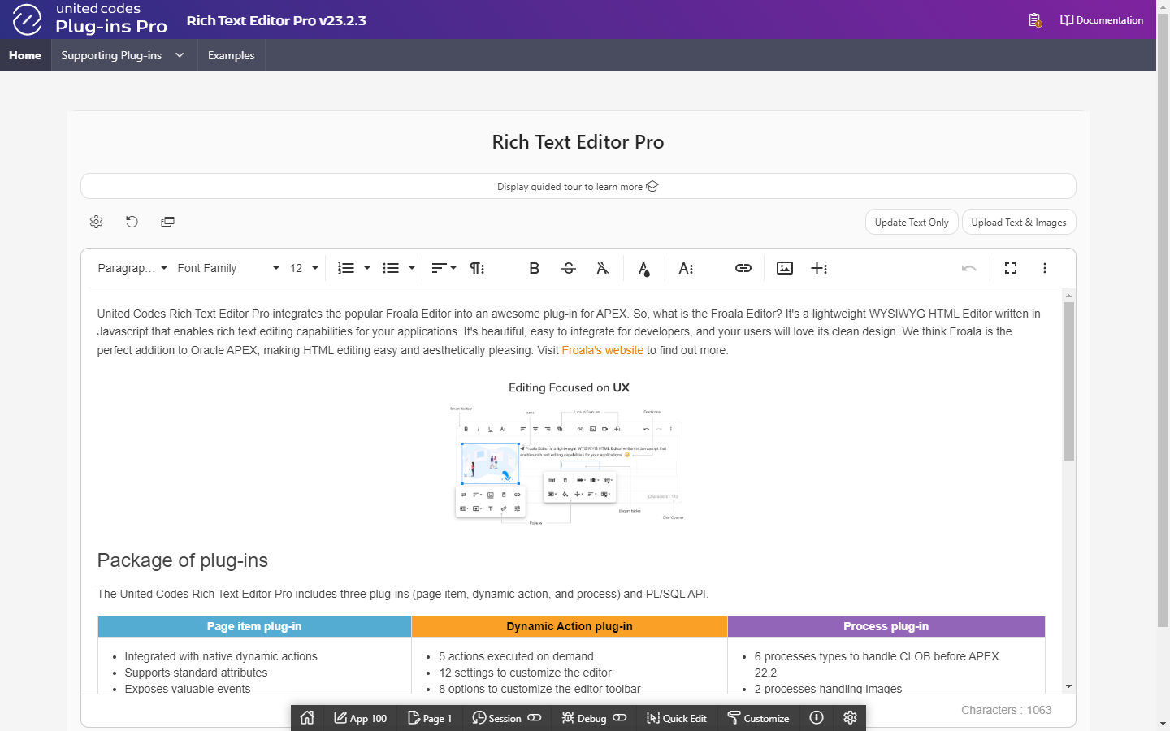Image resolution: width=1170 pixels, height=731 pixels.
Task: Click the "Editing Focused on UX" caption
Action: tap(569, 387)
